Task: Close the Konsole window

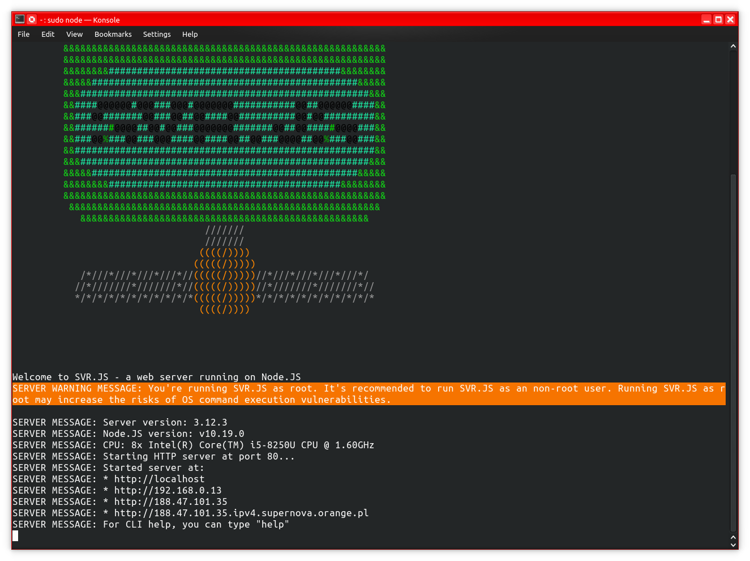Action: click(x=730, y=19)
